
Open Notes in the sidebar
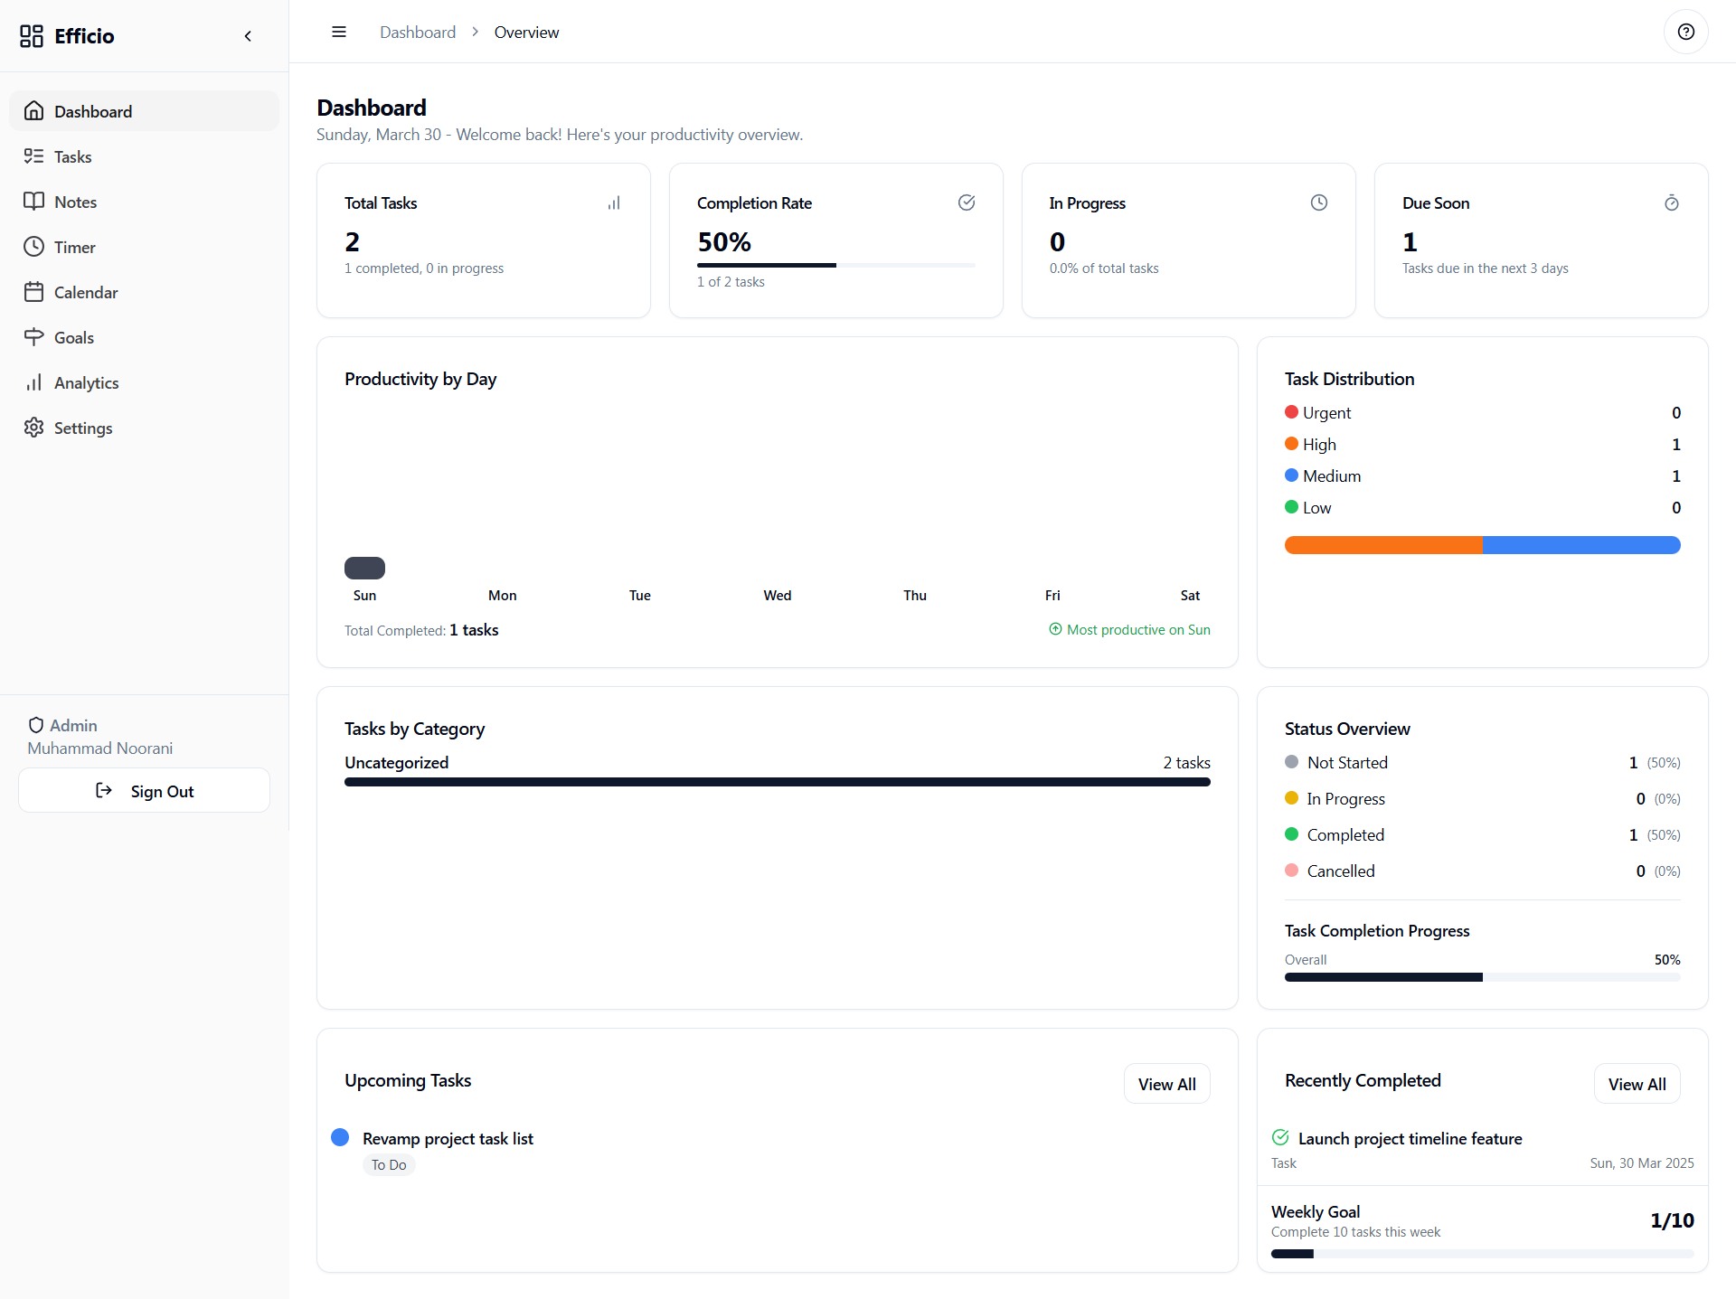pyautogui.click(x=145, y=202)
